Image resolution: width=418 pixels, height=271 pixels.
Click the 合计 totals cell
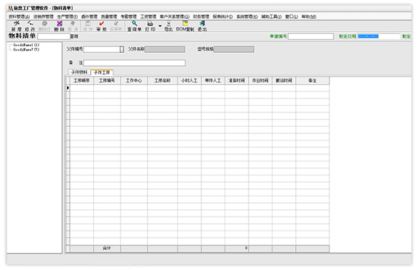(x=107, y=248)
